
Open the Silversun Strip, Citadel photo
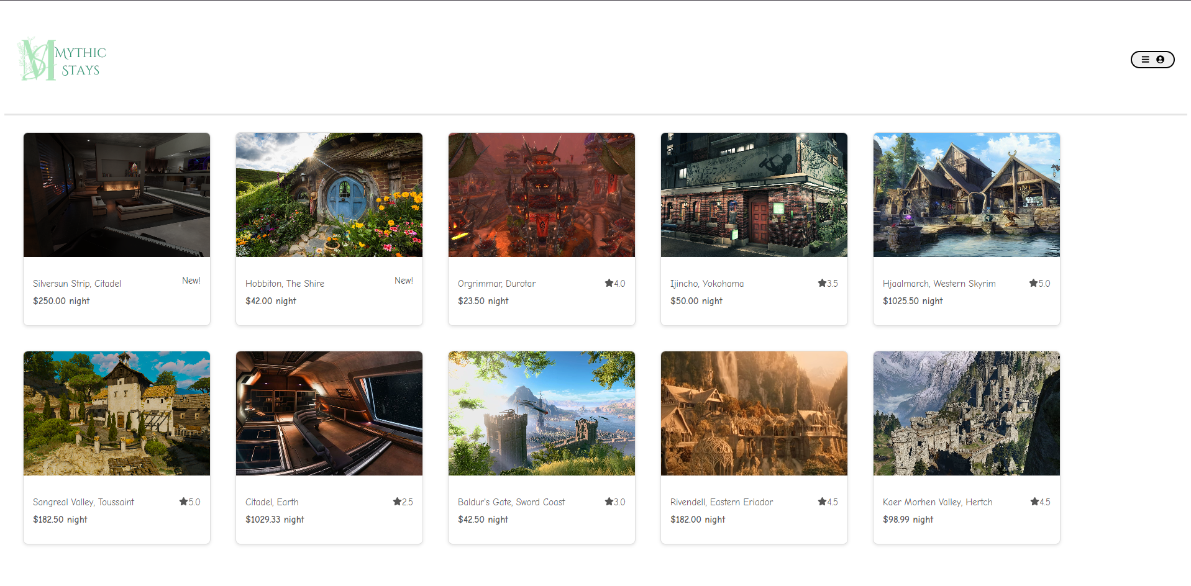(117, 195)
